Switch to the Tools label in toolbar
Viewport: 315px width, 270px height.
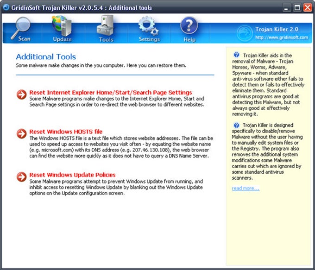coord(106,39)
